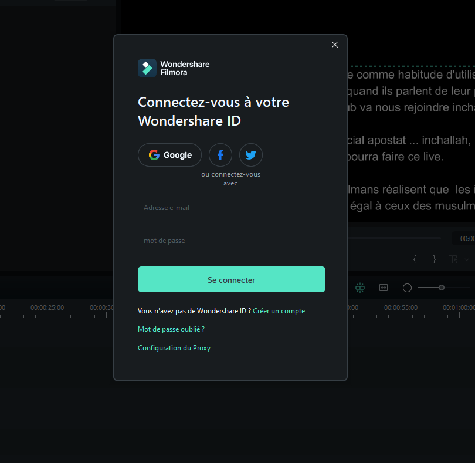Open the Créer un compte link
This screenshot has height=463, width=475.
[279, 311]
